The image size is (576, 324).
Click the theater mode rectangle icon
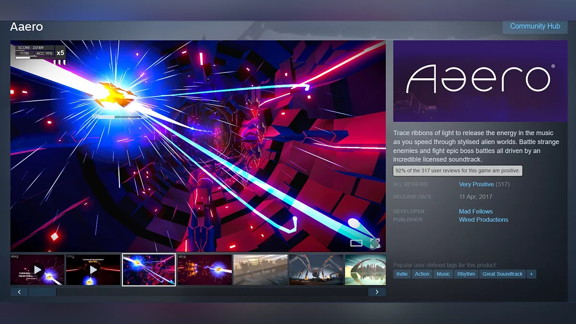[x=356, y=243]
